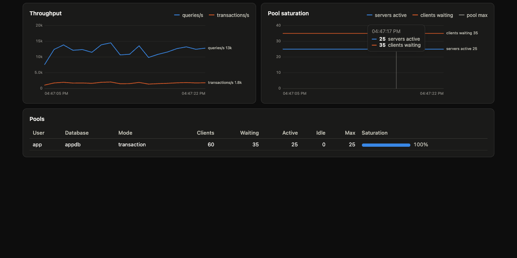Image resolution: width=517 pixels, height=258 pixels.
Task: Toggle pool max series in legend
Action: click(473, 15)
